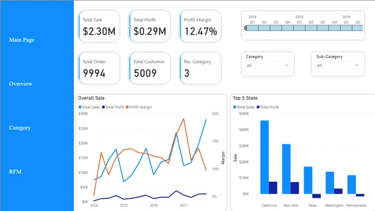Click the New York Total Profit bar
This screenshot has height=211, width=375.
(x=295, y=188)
